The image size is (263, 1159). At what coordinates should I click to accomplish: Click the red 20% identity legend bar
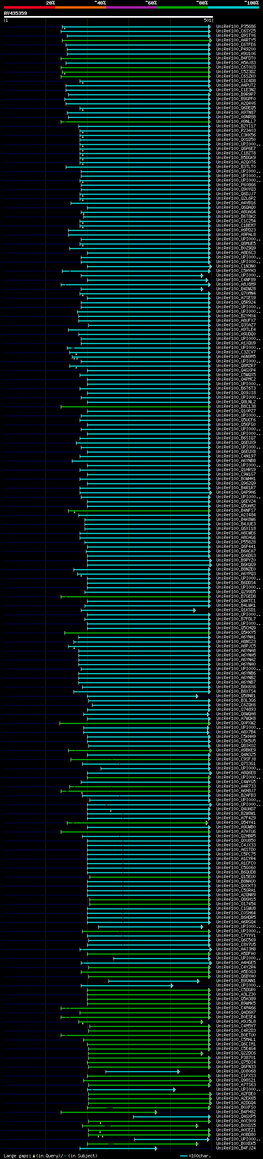tap(29, 7)
